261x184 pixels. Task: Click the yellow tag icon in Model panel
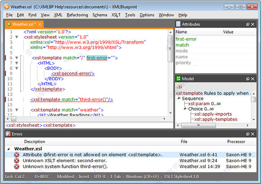tap(179, 86)
